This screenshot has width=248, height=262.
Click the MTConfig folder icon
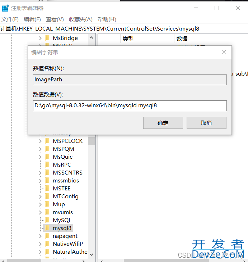[x=47, y=196]
